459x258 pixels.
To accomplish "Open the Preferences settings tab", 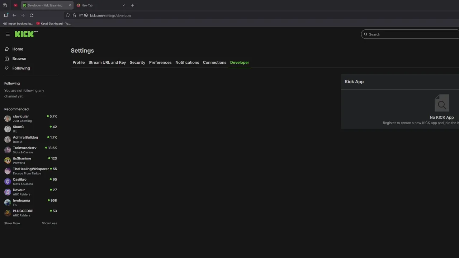I will (160, 62).
